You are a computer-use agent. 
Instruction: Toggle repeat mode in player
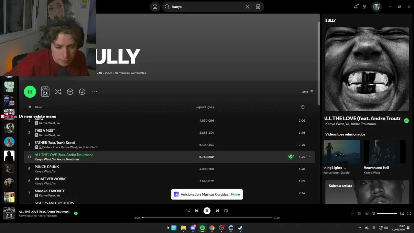pos(226,211)
